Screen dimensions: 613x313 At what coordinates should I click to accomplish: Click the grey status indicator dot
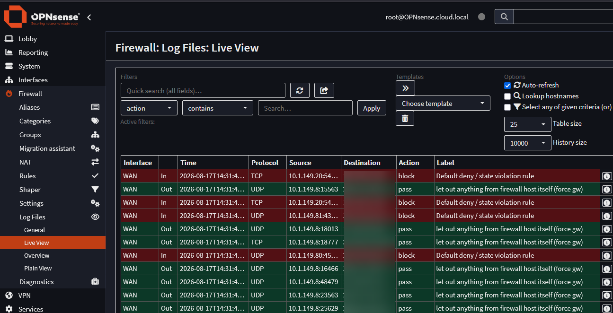pos(482,17)
